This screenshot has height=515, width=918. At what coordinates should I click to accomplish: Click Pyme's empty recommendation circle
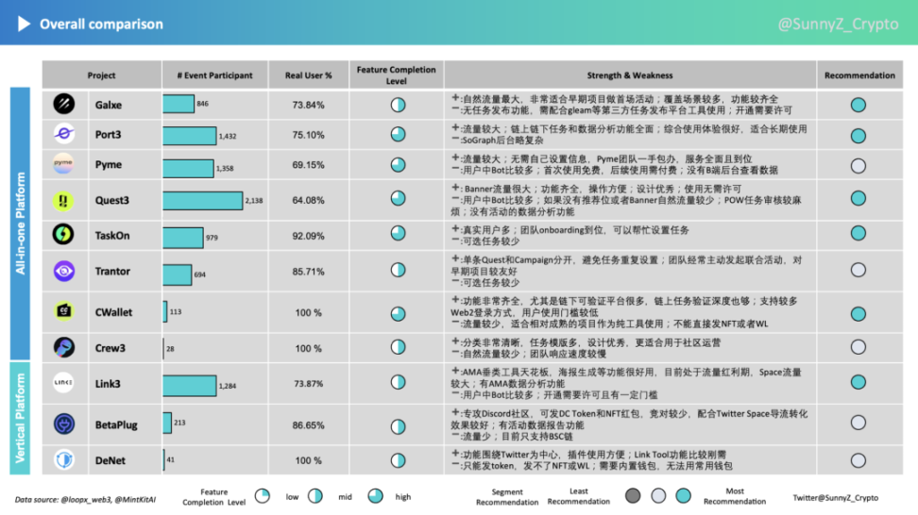[858, 165]
